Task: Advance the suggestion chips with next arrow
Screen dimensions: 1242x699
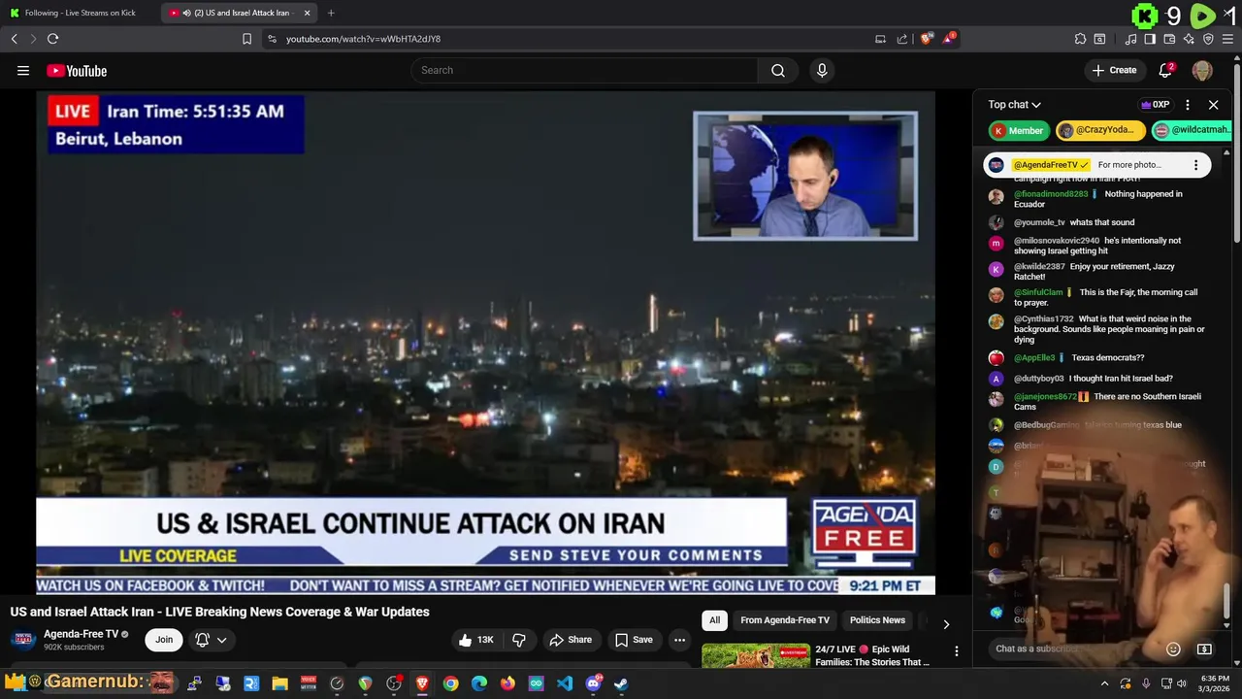Action: point(946,624)
